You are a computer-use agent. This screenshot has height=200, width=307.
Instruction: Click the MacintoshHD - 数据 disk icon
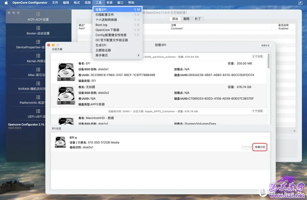(66, 121)
